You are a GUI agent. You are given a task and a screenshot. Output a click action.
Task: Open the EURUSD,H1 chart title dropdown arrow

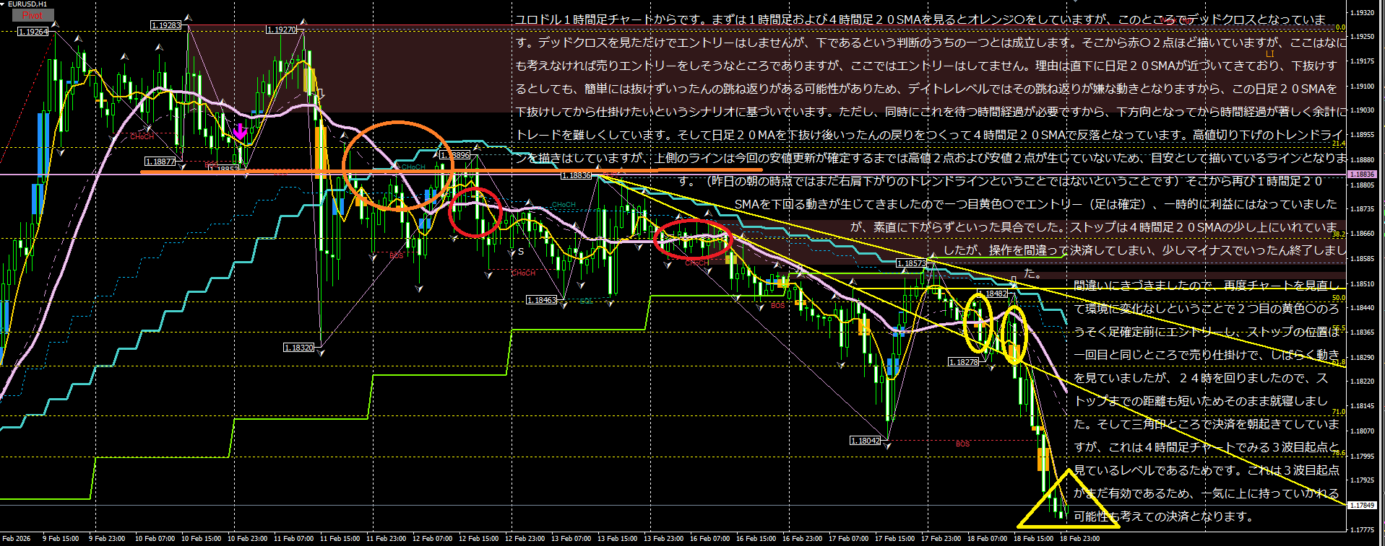click(x=4, y=4)
